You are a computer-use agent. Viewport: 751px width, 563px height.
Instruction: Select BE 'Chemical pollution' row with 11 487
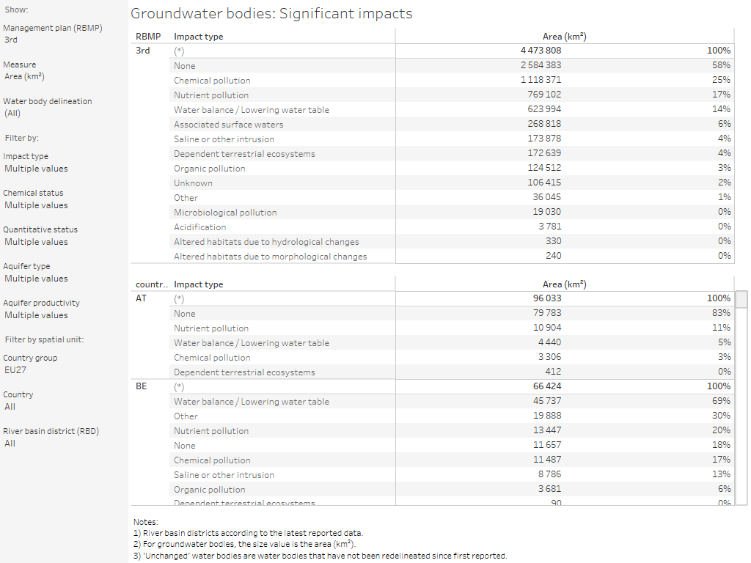coord(452,460)
